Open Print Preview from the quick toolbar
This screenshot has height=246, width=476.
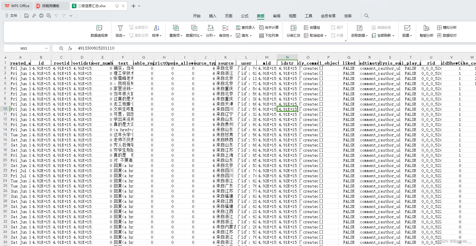pyautogui.click(x=49, y=16)
